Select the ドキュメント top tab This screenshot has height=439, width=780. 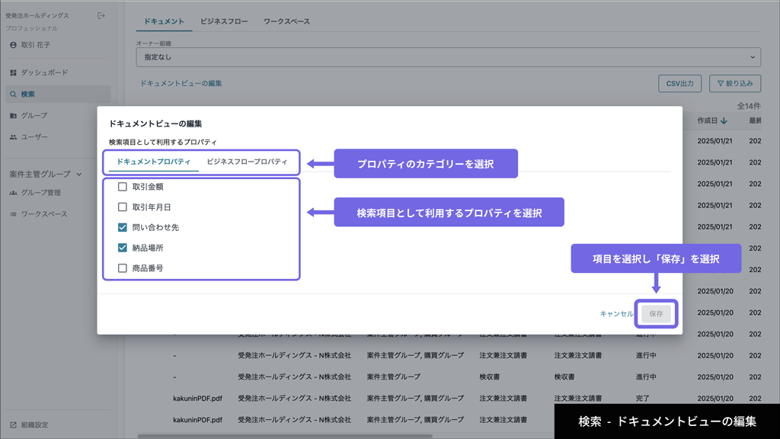pos(165,21)
